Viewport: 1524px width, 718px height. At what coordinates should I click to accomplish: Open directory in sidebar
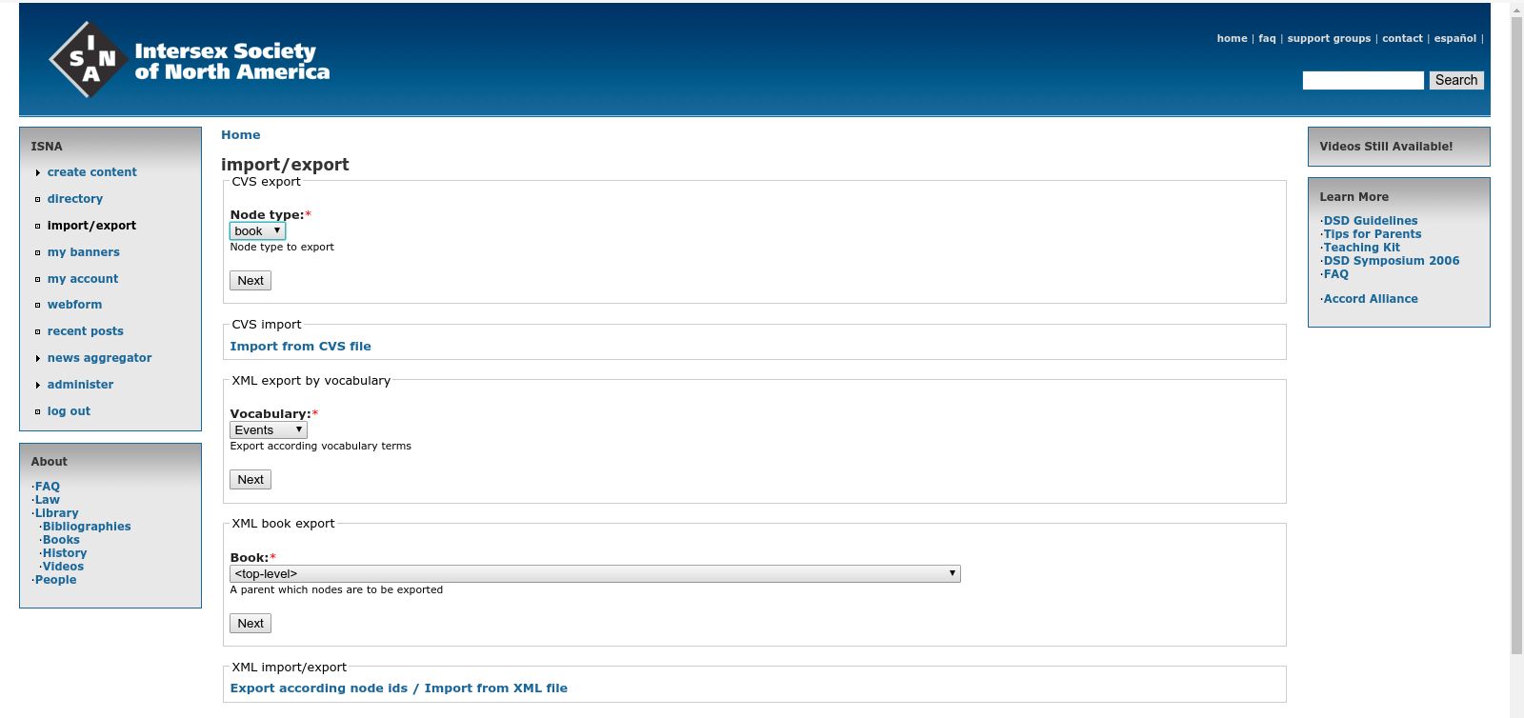click(x=75, y=199)
